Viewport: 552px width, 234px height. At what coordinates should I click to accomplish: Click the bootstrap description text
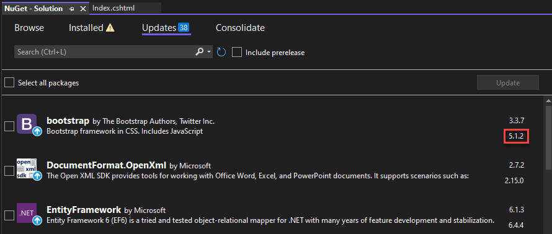(x=125, y=131)
